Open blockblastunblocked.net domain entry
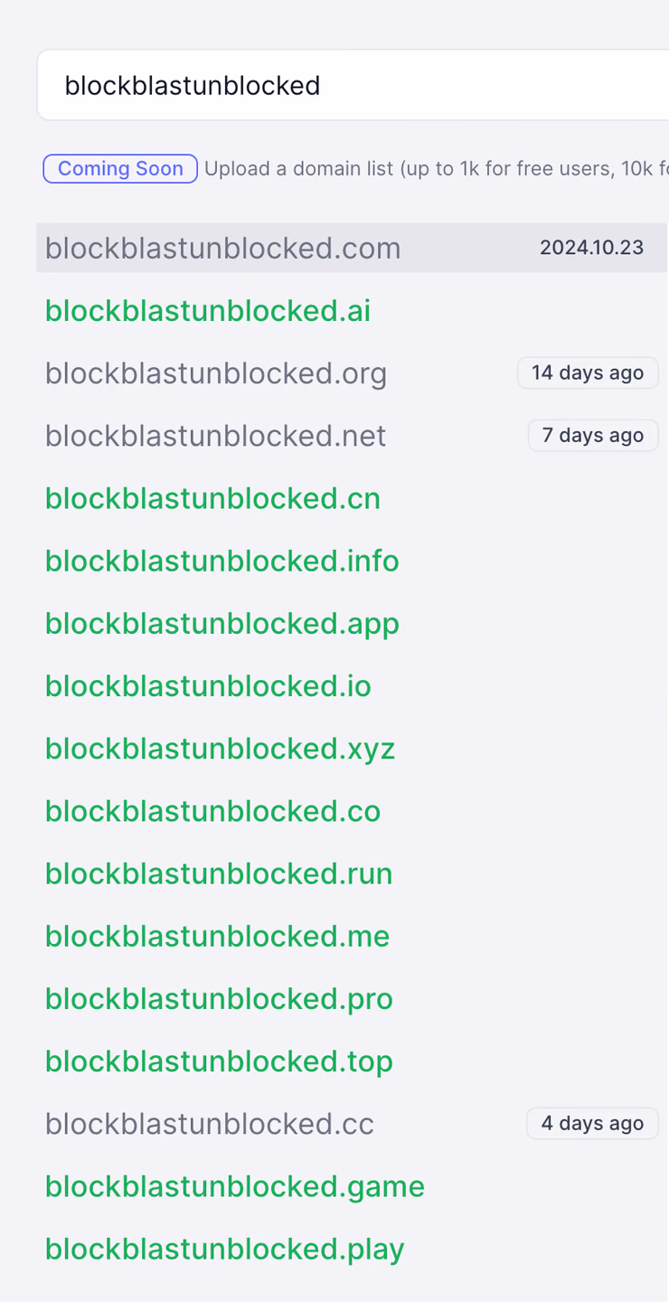Screen dimensions: 669x1302 pos(215,435)
